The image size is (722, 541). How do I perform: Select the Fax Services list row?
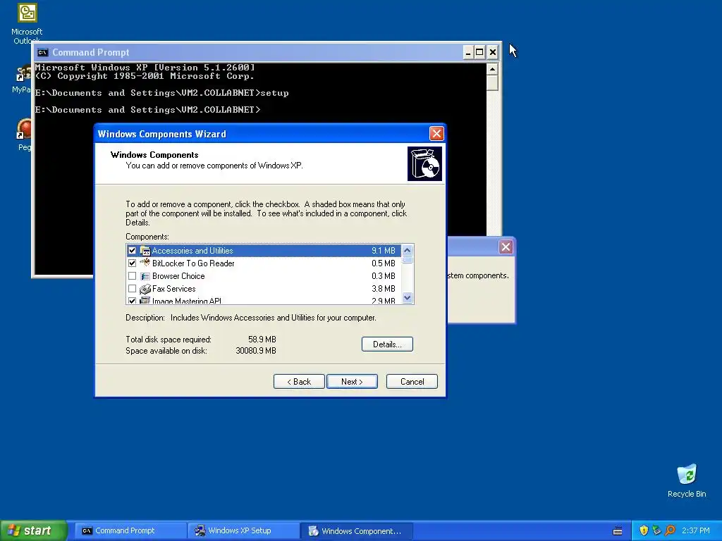[x=264, y=289]
